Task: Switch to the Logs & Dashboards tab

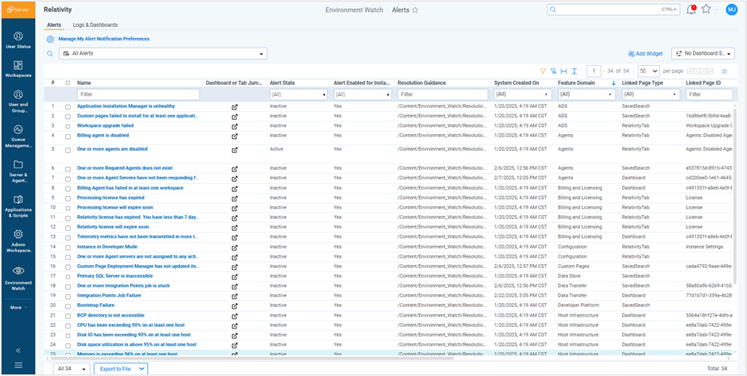Action: (x=95, y=25)
